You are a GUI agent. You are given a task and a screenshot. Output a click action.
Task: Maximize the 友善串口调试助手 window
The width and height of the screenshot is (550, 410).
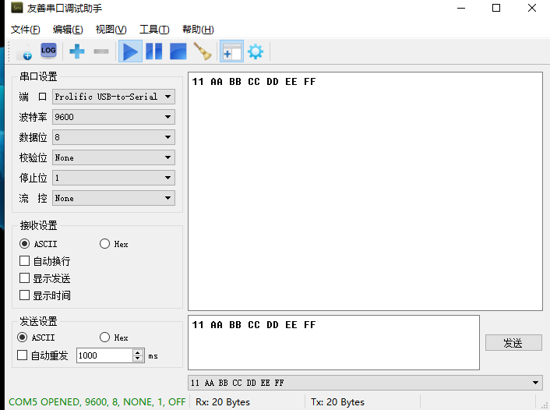[x=496, y=8]
